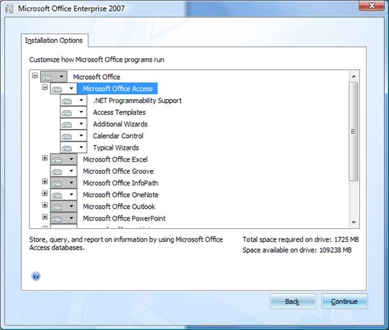Open the help icon

(x=36, y=276)
